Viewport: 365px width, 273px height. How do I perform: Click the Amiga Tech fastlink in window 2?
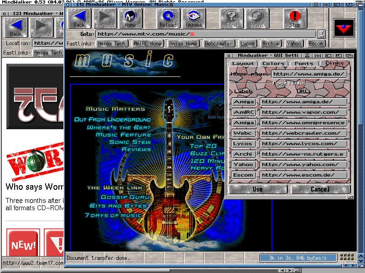[48, 53]
